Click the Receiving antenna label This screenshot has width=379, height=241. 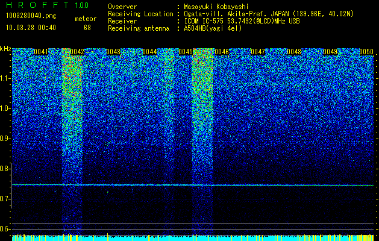coord(139,28)
